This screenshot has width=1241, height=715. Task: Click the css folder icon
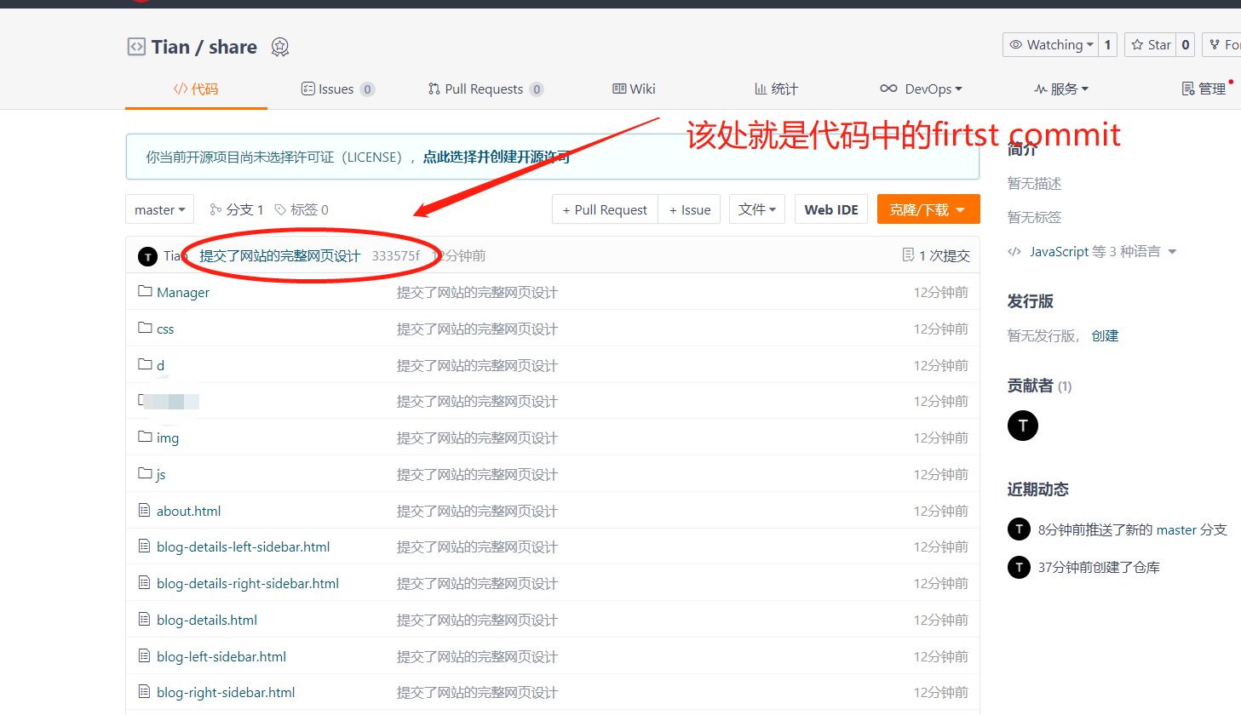(x=145, y=328)
